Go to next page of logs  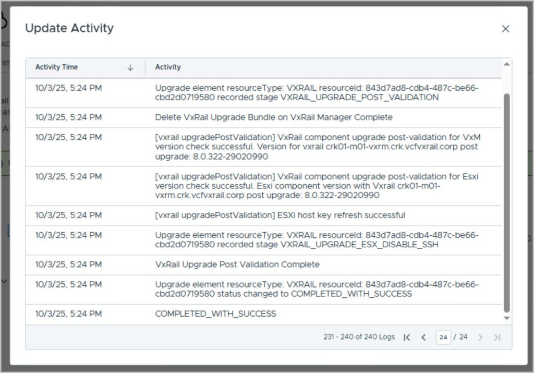(480, 337)
